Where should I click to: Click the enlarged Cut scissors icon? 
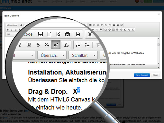point(90,34)
